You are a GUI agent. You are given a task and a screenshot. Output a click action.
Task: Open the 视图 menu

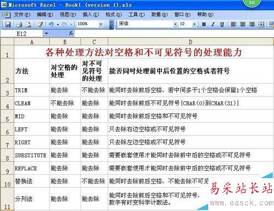(x=68, y=14)
